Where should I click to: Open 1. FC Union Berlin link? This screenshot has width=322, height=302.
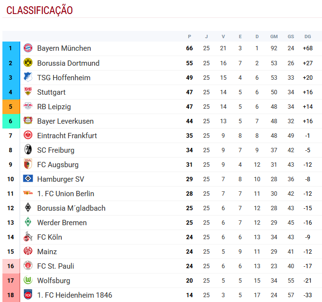tap(65, 193)
